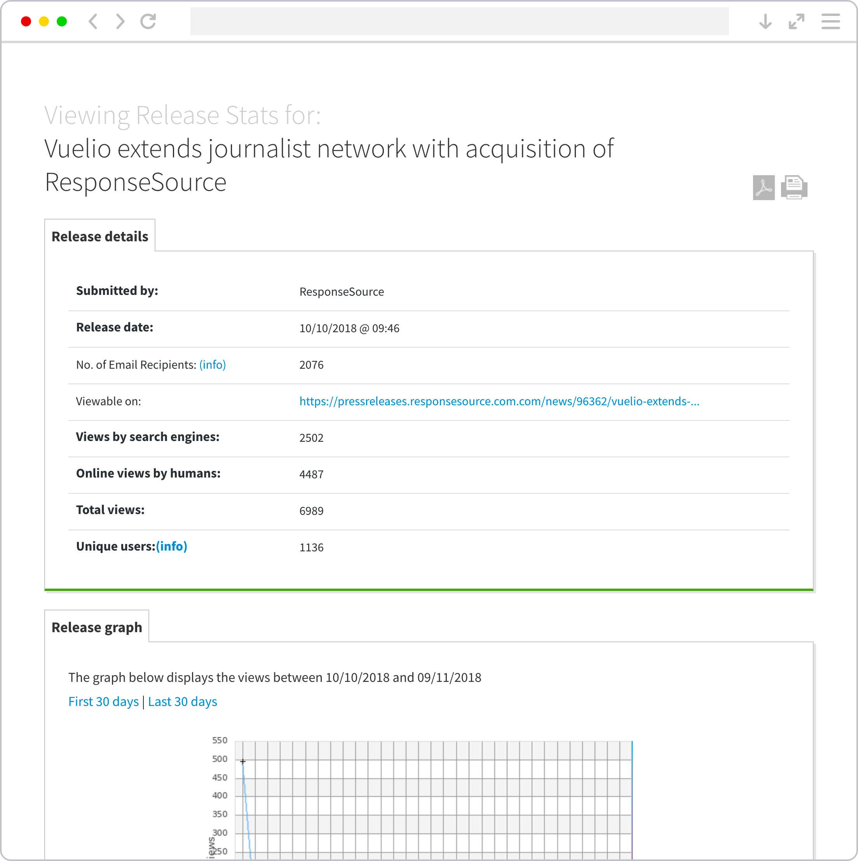The width and height of the screenshot is (858, 861).
Task: Toggle fullscreen with expand arrows icon
Action: pos(797,21)
